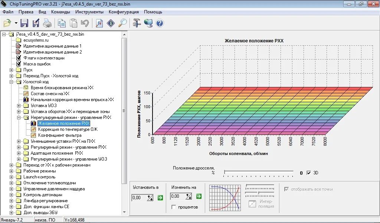Viewport: 380px width, 223px height.
Task: Expand Переход Пуск - Холостой ход node
Action: click(x=11, y=76)
